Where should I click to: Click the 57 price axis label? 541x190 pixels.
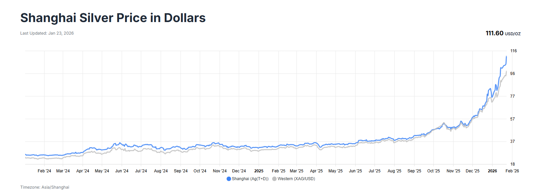tap(512, 119)
